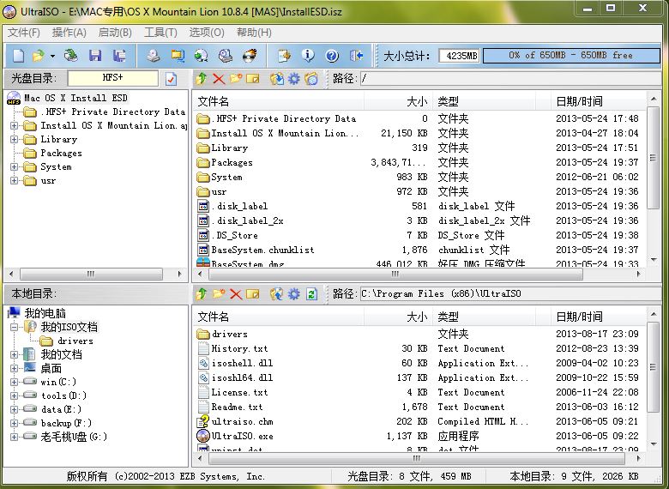This screenshot has height=489, width=669.
Task: Open the 启动(B) menu
Action: tap(115, 33)
